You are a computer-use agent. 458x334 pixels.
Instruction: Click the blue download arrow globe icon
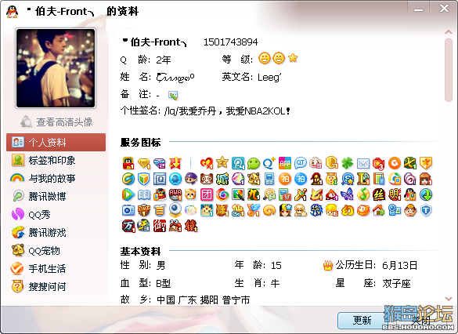(x=426, y=194)
